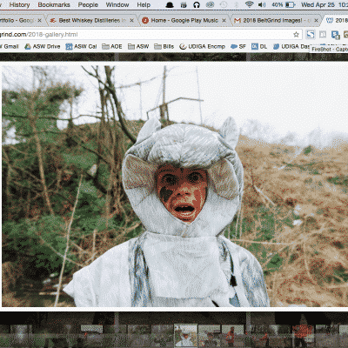The width and height of the screenshot is (348, 348).
Task: Click the large photo of child in costume
Action: coord(174,185)
